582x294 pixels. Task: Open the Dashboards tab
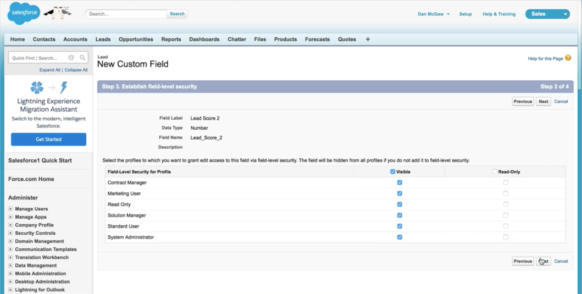204,39
